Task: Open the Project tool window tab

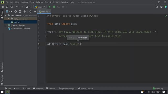Action: pyautogui.click(x=2, y=15)
